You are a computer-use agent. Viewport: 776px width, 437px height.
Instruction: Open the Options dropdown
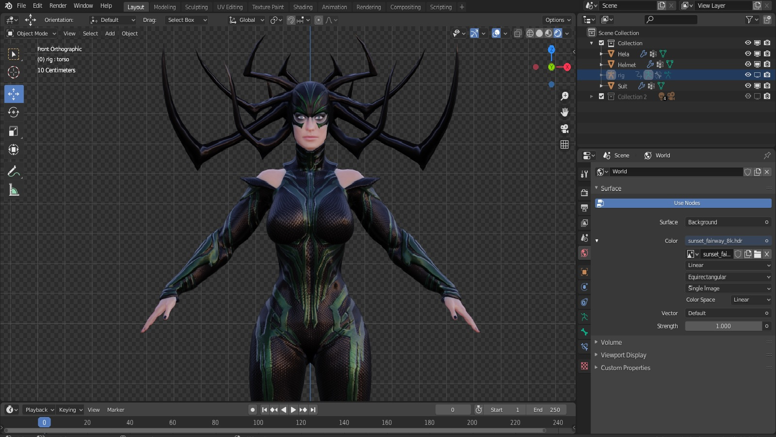(x=558, y=20)
